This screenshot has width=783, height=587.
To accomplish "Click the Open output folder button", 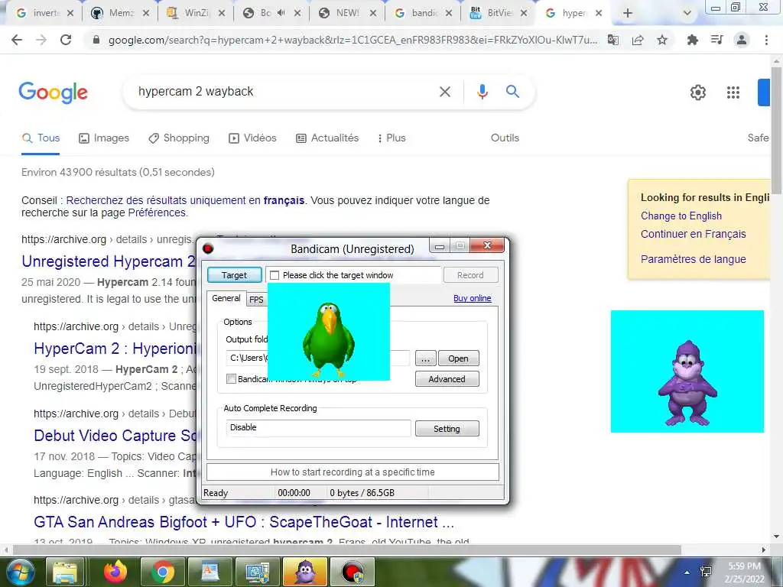I will point(458,358).
